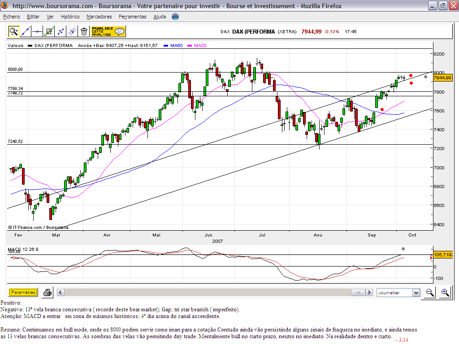Open the Paramètres button

pos(23,292)
